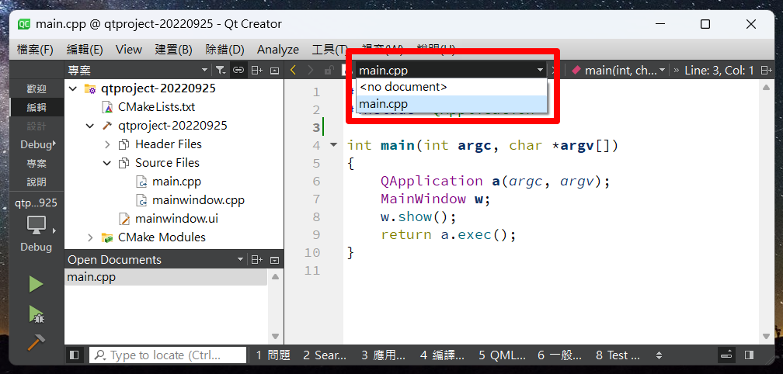Image resolution: width=783 pixels, height=374 pixels.
Task: Split the editor via Line/Col split icon
Action: click(766, 71)
